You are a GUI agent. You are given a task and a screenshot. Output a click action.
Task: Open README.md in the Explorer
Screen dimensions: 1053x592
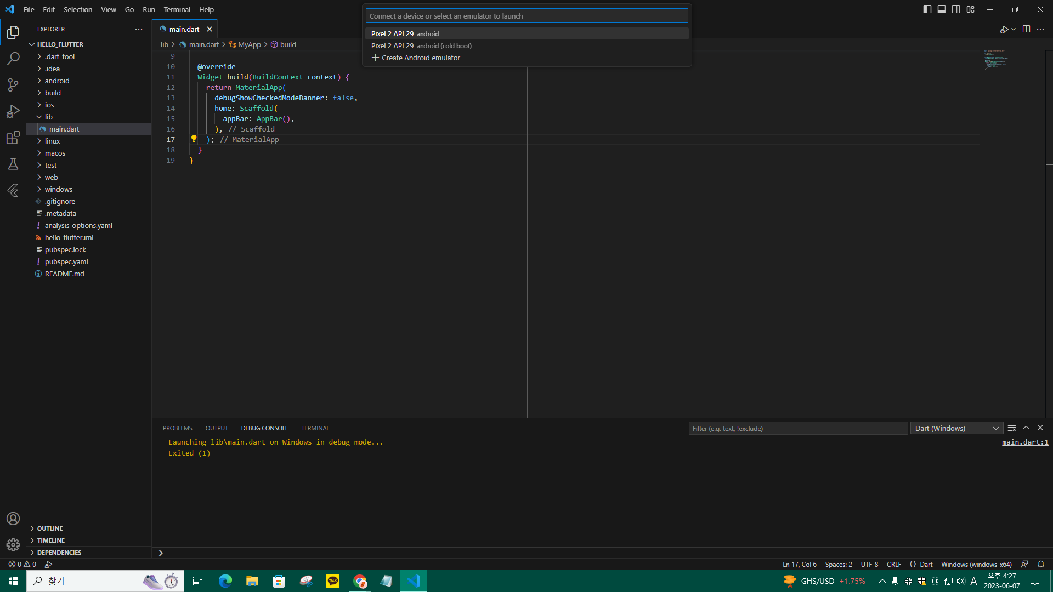(x=89, y=274)
